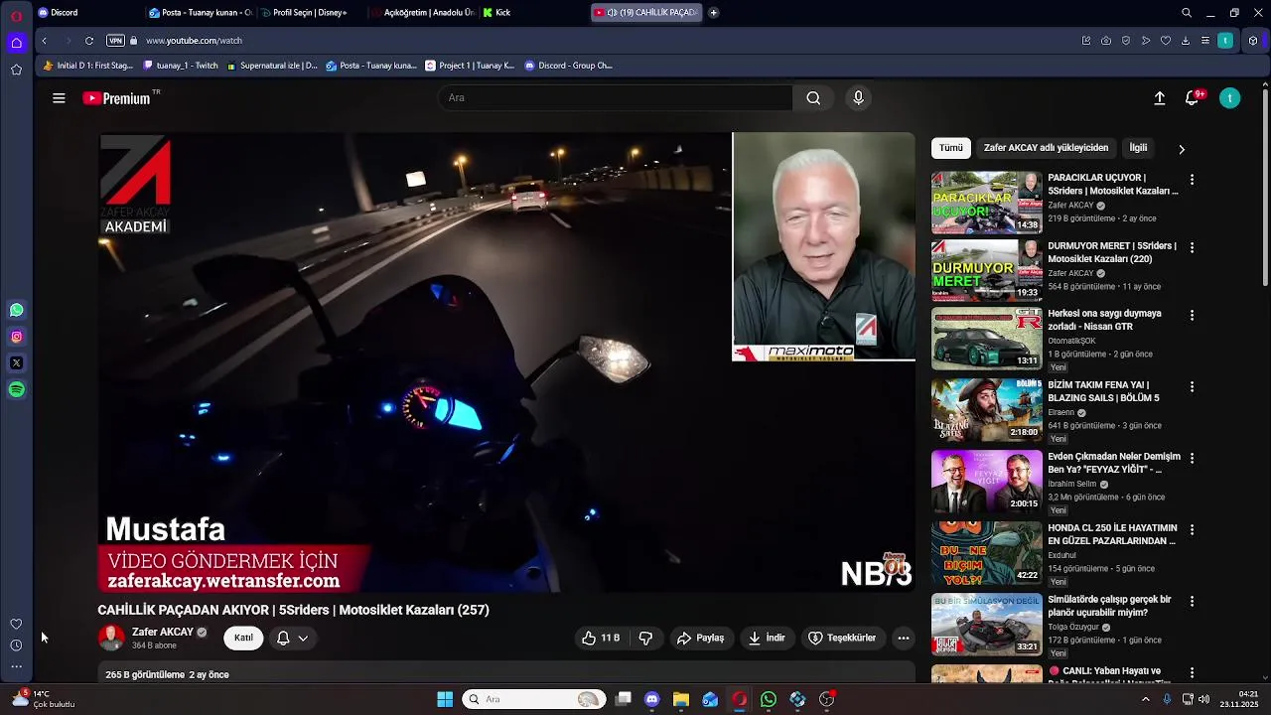Select the Tümü filter chip

tap(951, 148)
